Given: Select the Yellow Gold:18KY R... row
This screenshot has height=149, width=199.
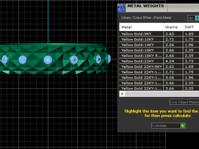Looking at the screenshot, I should point(159,56).
